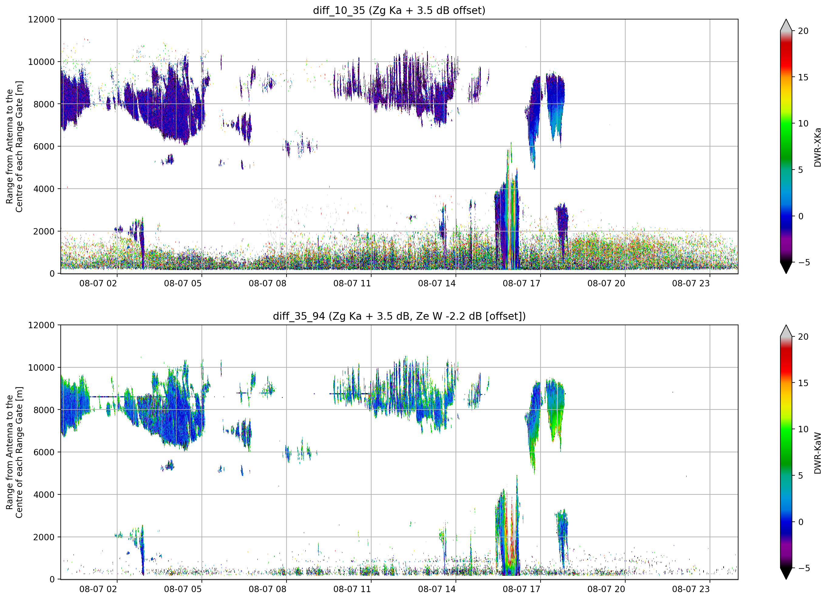Click the bottom colorbar lower black extend arrow

(786, 573)
